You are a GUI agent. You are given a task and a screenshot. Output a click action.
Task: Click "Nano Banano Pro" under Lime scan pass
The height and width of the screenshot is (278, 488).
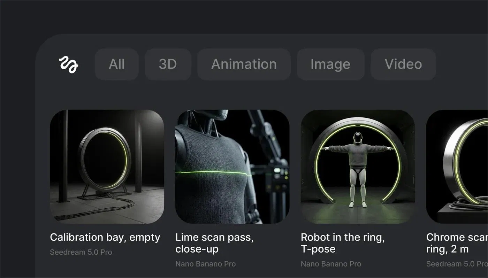coord(205,264)
